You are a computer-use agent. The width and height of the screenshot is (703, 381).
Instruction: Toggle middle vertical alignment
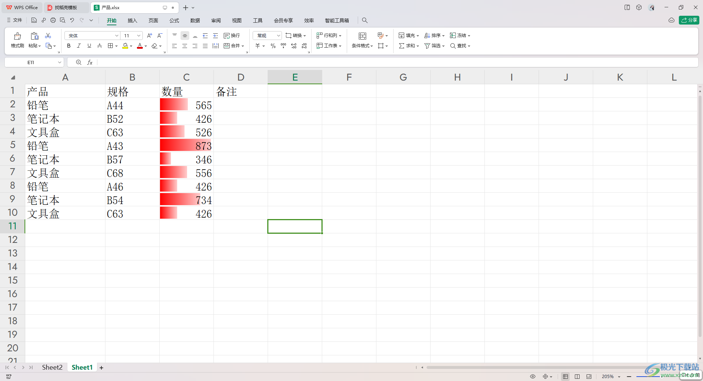(185, 36)
